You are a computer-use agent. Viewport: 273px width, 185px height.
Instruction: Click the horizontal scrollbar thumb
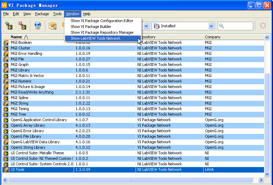130,180
